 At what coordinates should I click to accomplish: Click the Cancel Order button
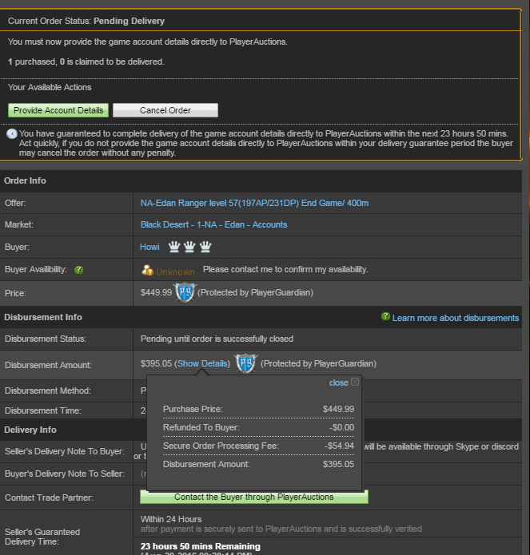(165, 110)
